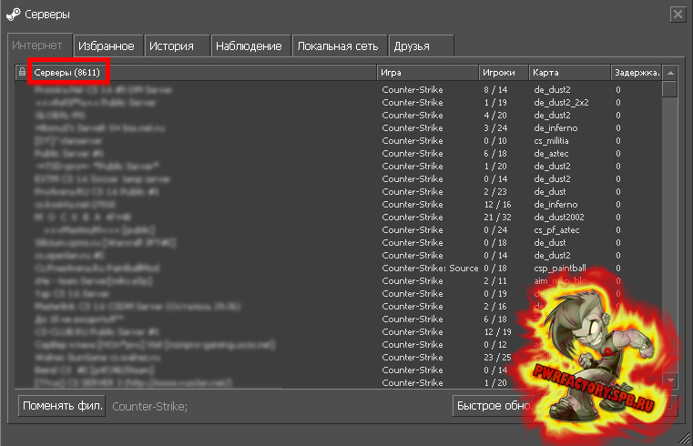Sort servers by the Задержка column
The height and width of the screenshot is (446, 693).
coord(636,72)
